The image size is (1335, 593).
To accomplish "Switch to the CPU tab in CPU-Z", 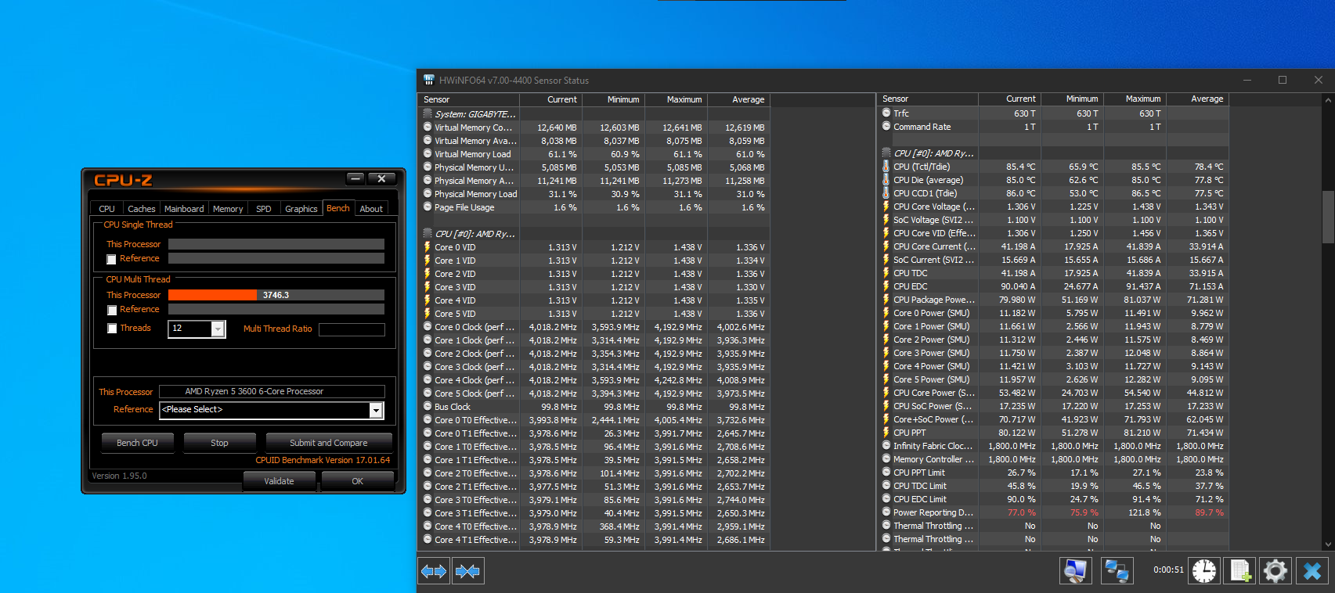I will (106, 209).
